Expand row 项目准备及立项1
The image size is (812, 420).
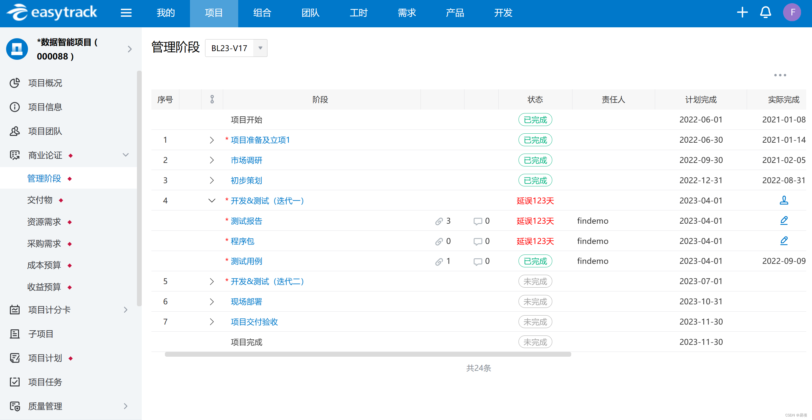coord(212,140)
